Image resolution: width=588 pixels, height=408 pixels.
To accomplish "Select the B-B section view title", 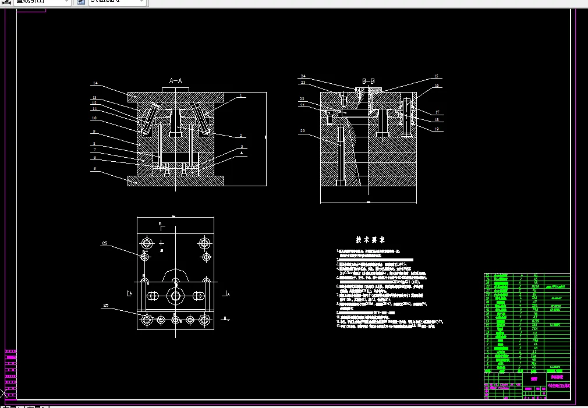I will pos(369,81).
